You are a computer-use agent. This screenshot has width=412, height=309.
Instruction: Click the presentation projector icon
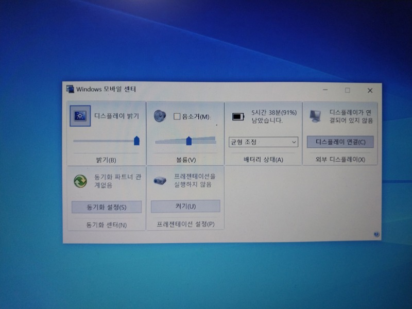point(160,181)
